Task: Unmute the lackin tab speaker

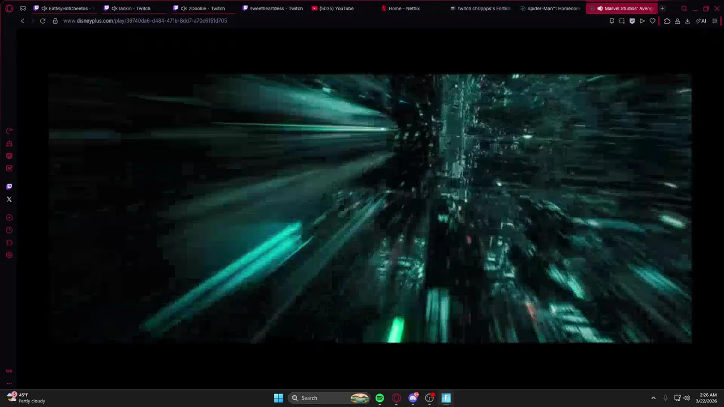Action: coord(114,8)
